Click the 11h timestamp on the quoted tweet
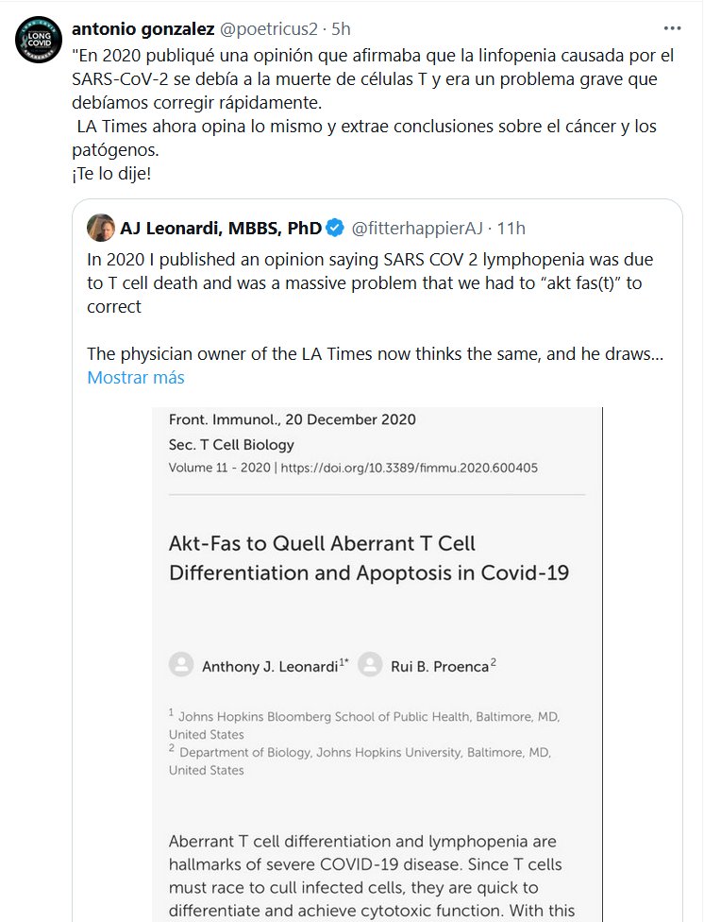 511,228
